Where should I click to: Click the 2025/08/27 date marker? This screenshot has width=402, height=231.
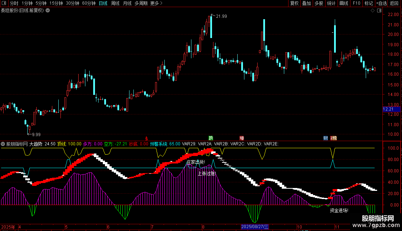point(255,227)
